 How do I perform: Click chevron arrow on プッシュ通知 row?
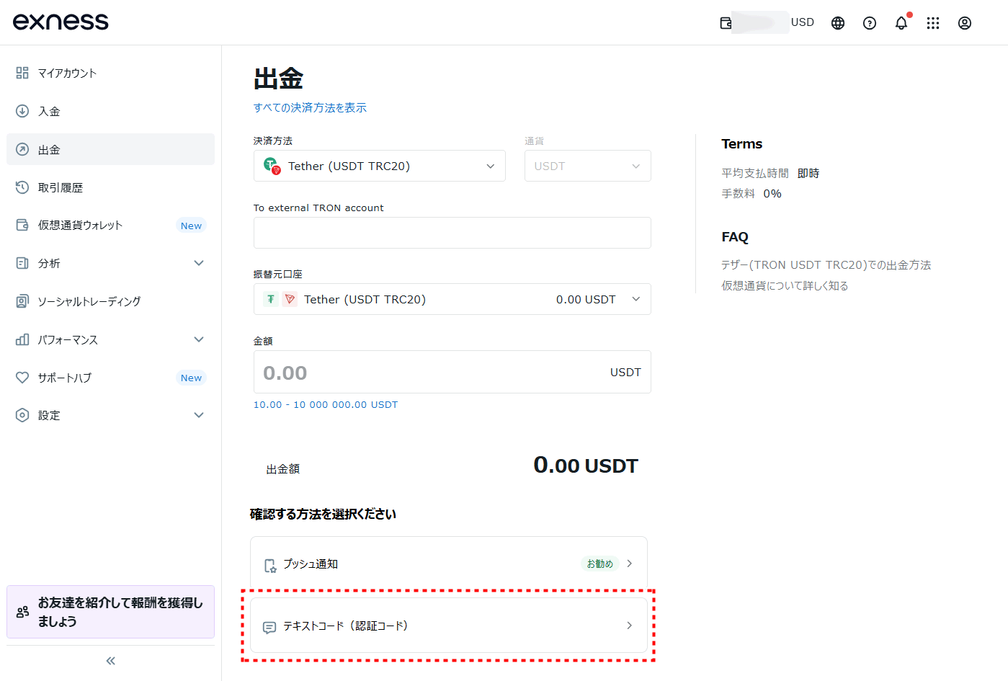[630, 564]
